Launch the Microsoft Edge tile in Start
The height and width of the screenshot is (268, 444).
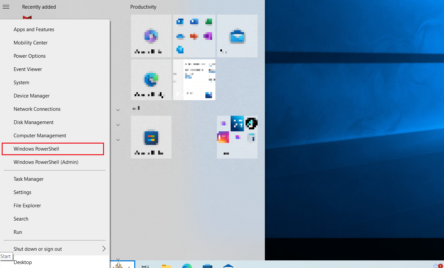[x=151, y=80]
